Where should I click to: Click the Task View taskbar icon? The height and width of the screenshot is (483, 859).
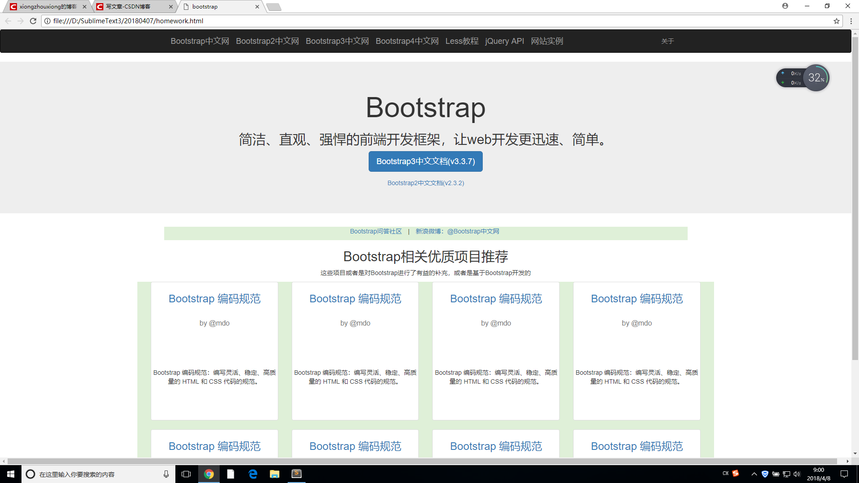click(x=186, y=474)
